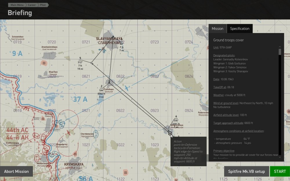The height and width of the screenshot is (181, 290).
Task: Click 'Target approach altitude: 6600 ft' line
Action: pos(233,123)
